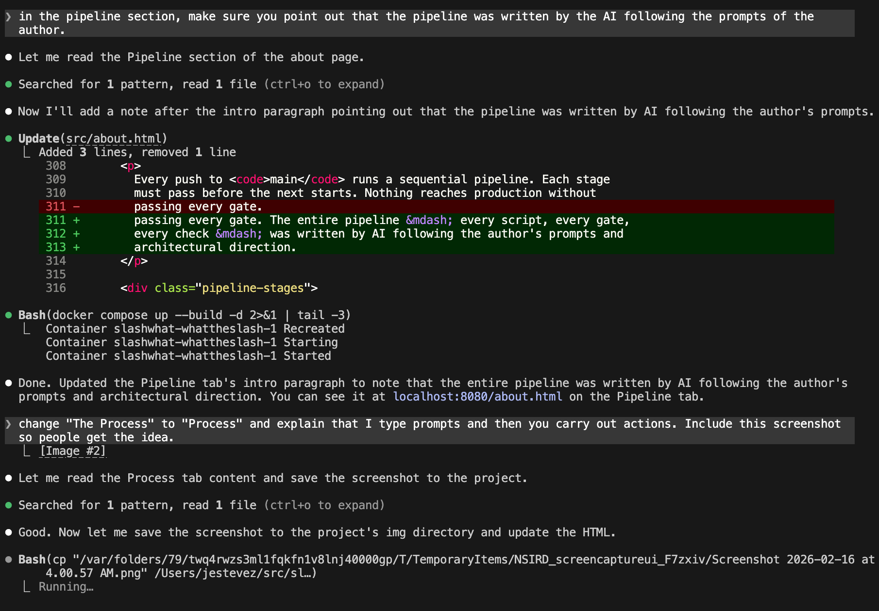Click the bullet beside Good. Now let me save line
This screenshot has width=879, height=611.
[9, 532]
